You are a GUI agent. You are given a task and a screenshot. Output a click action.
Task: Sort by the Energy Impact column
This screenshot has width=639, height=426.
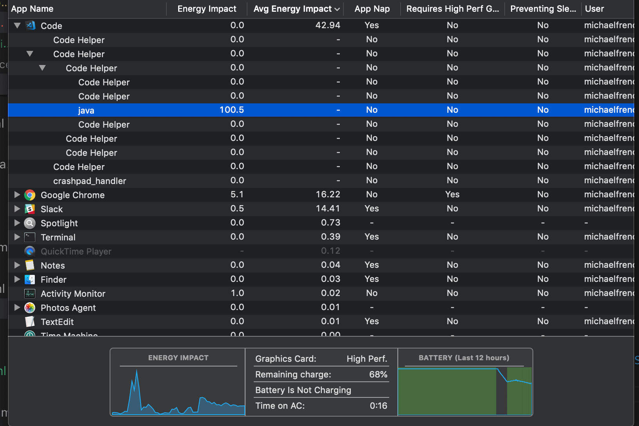(x=207, y=9)
